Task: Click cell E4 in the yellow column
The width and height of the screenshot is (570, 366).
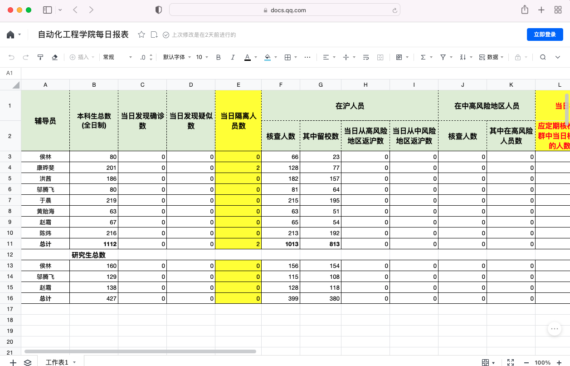Action: (x=239, y=168)
